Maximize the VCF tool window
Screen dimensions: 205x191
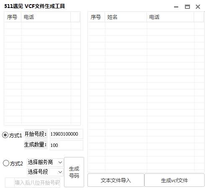(187, 7)
